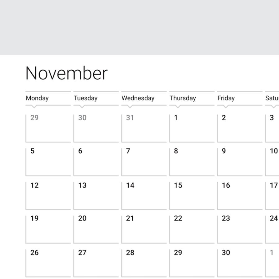Select the Wednesday column header
The image size is (279, 279).
138,98
